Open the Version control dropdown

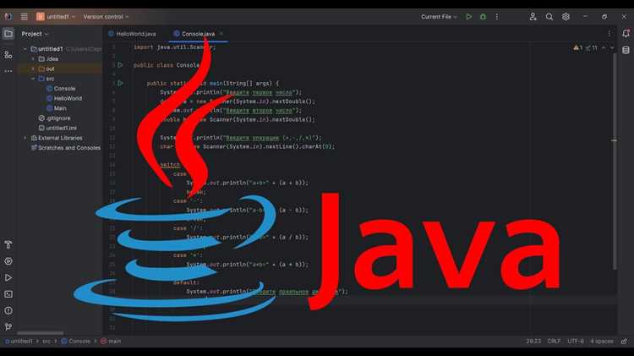point(106,17)
